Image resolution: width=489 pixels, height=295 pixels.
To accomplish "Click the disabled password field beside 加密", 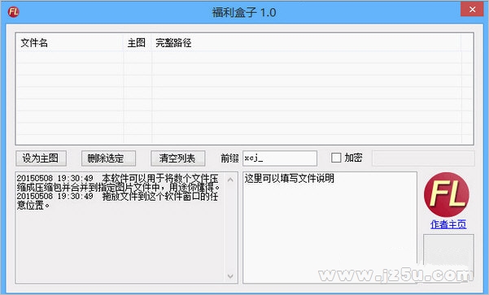I will click(423, 158).
